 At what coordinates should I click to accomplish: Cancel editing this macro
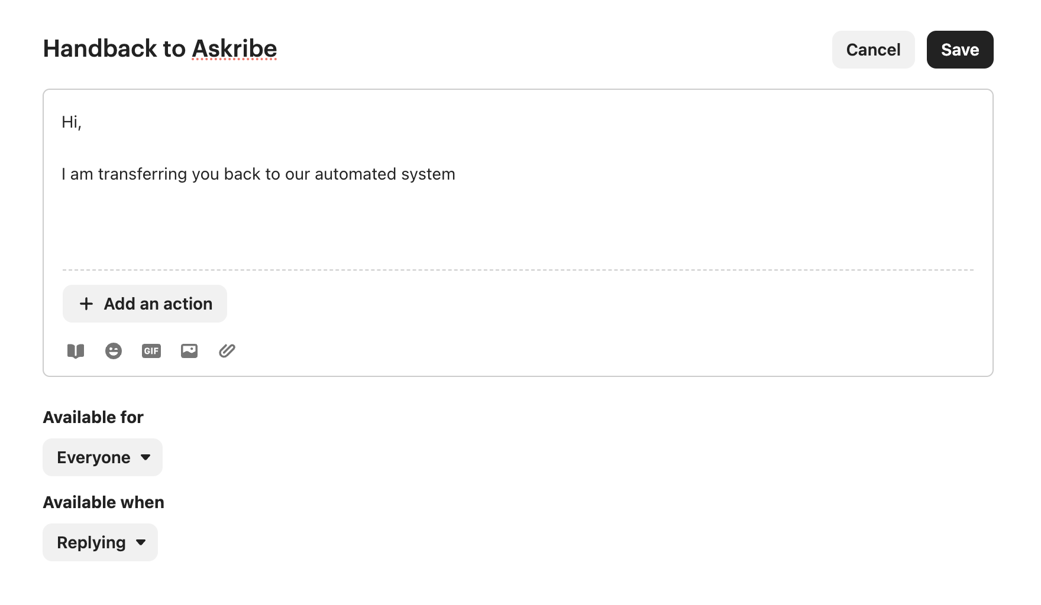pos(873,50)
